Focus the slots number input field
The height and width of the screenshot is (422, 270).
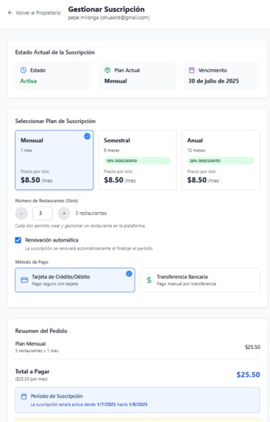point(43,214)
